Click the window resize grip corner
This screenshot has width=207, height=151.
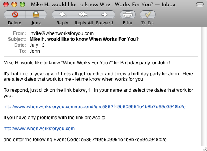point(205,149)
